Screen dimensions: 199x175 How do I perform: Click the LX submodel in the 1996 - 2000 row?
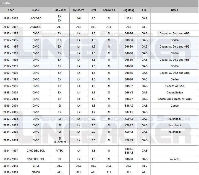tap(60, 99)
